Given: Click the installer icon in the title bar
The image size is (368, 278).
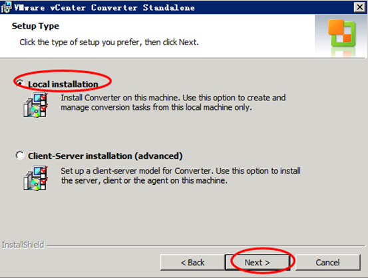Looking at the screenshot, I should coord(6,7).
